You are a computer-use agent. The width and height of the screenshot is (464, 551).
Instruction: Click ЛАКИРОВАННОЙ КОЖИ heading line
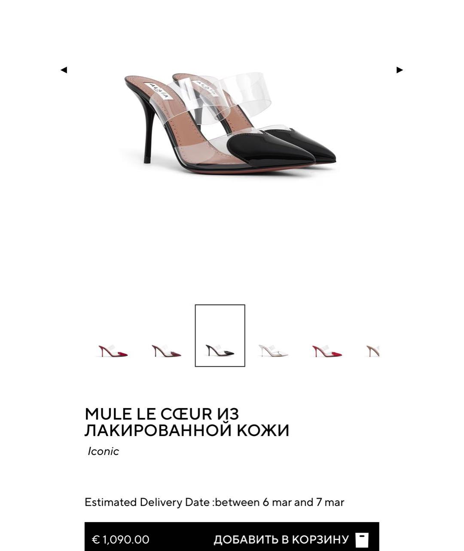(187, 430)
